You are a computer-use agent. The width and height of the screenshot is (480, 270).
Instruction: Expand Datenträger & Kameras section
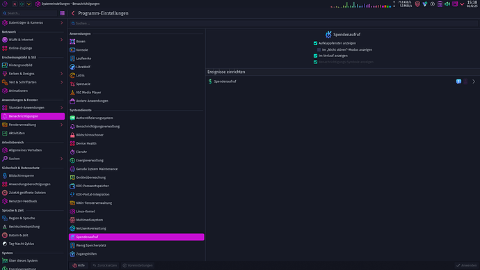(x=61, y=23)
